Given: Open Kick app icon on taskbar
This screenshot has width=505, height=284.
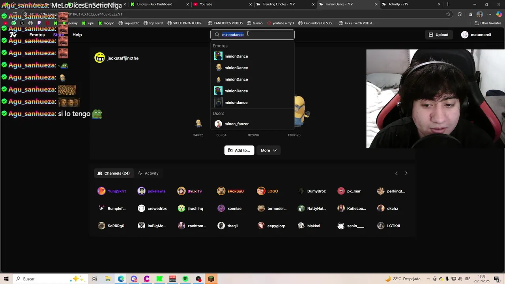Looking at the screenshot, I should click(x=159, y=279).
